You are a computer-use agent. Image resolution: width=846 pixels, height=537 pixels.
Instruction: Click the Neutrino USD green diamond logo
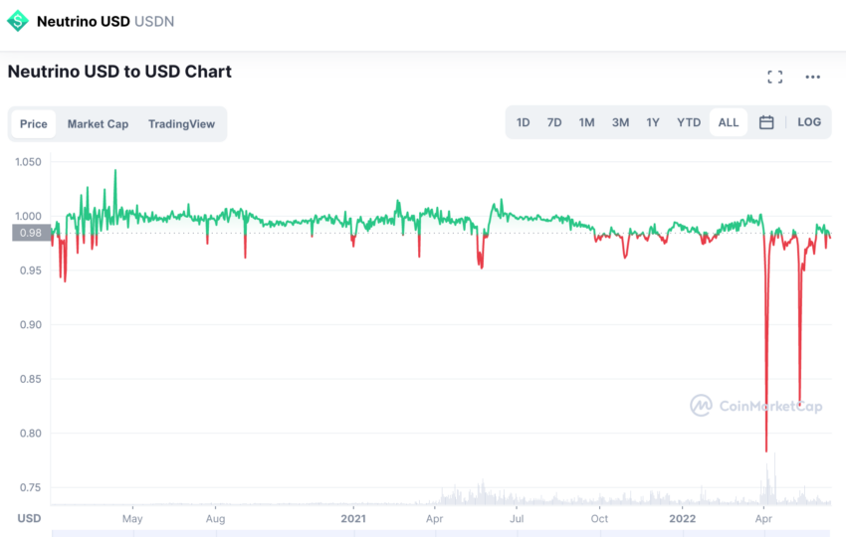pos(18,21)
